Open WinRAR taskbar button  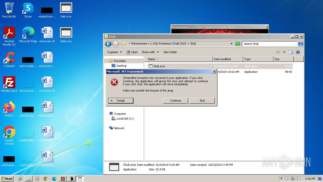63,179
